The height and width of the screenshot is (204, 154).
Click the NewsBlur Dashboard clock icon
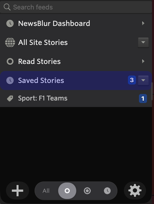pyautogui.click(x=10, y=23)
